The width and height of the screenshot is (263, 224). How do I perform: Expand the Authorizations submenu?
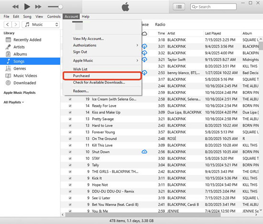102,45
